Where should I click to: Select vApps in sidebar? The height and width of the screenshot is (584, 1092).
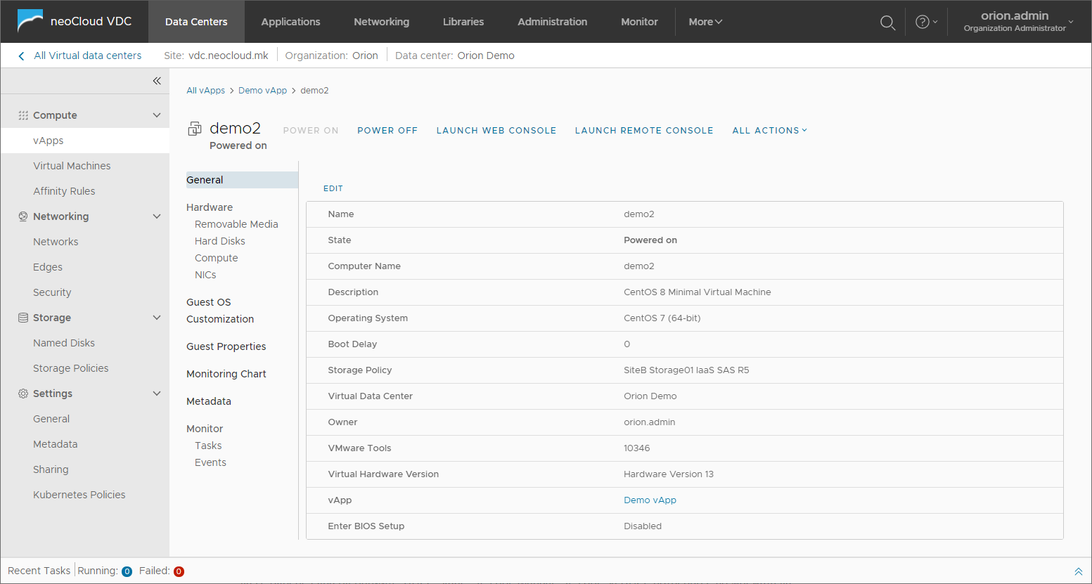[x=85, y=141]
